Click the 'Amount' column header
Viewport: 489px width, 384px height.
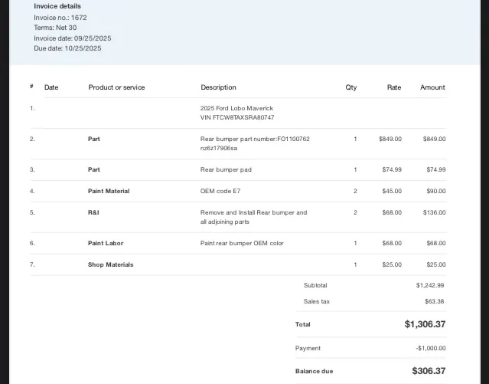432,87
